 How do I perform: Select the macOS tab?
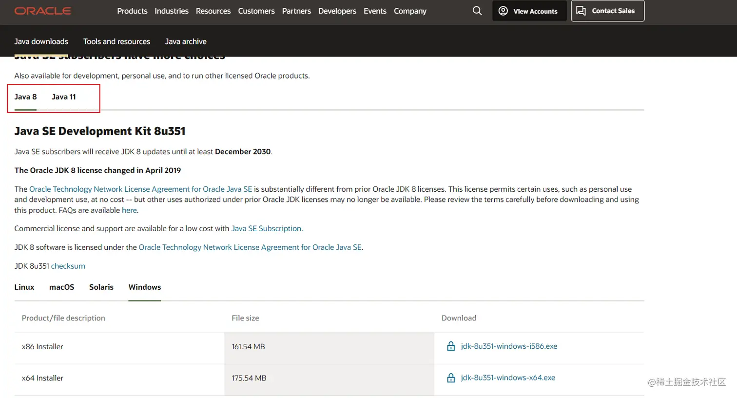(x=62, y=287)
